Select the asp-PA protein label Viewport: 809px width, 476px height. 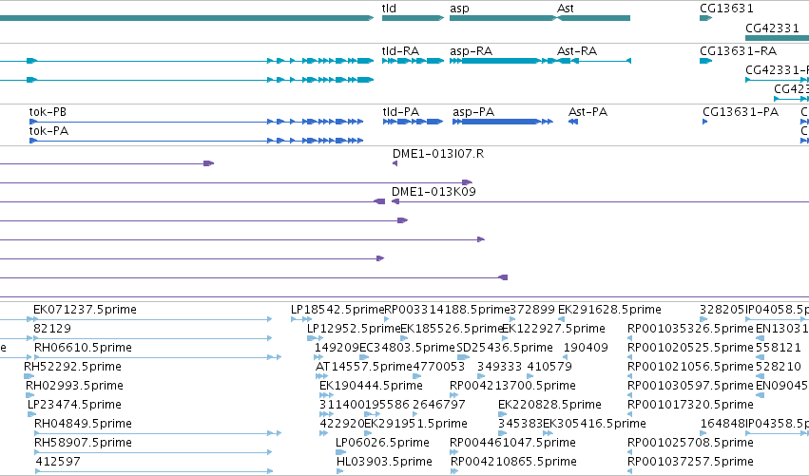(473, 112)
